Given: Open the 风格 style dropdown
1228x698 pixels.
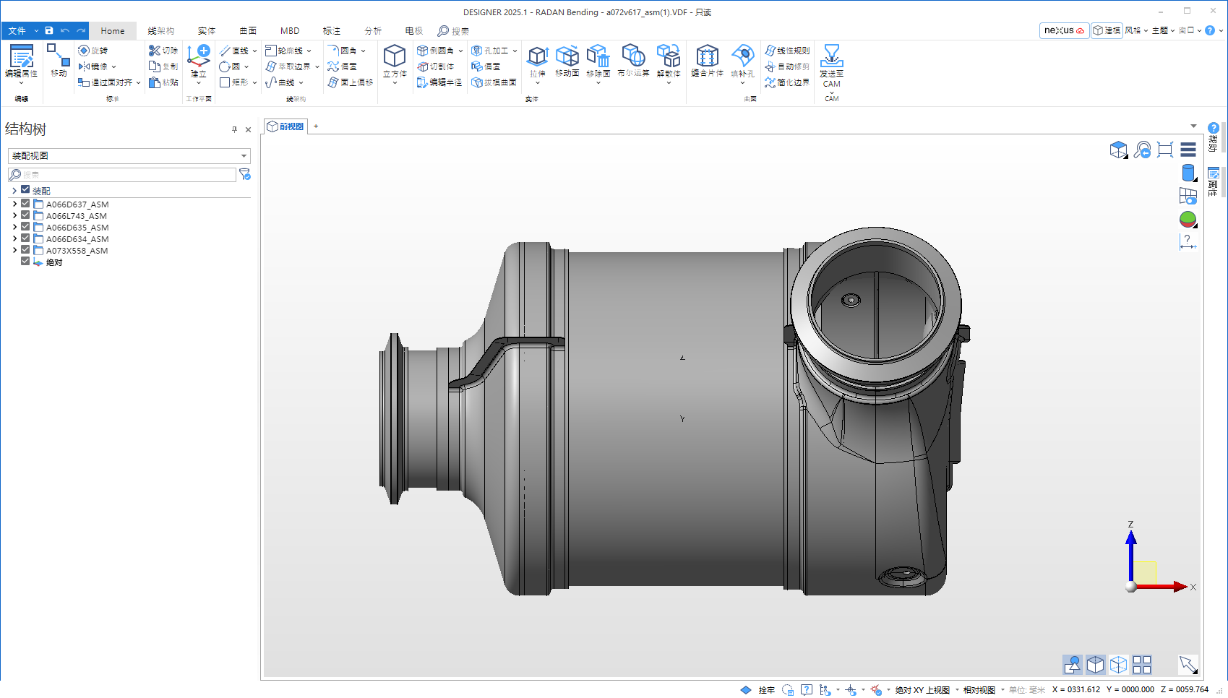Looking at the screenshot, I should click(x=1136, y=30).
